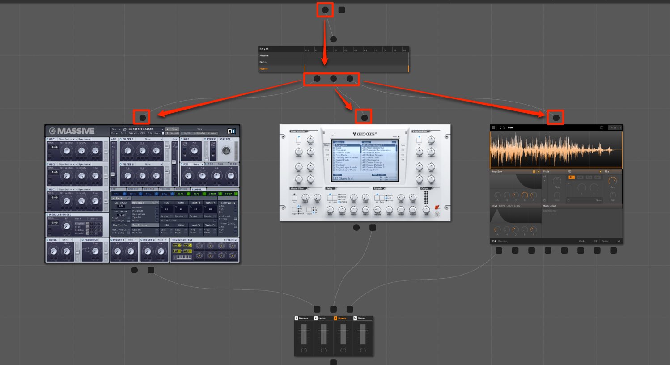Click the Massive logo in the plugin header
This screenshot has width=670, height=365.
click(72, 131)
